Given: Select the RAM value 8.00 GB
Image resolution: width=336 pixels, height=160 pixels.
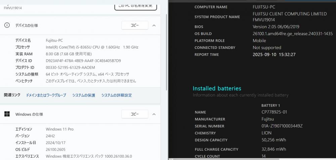Looking at the screenshot, I should pos(53,54).
